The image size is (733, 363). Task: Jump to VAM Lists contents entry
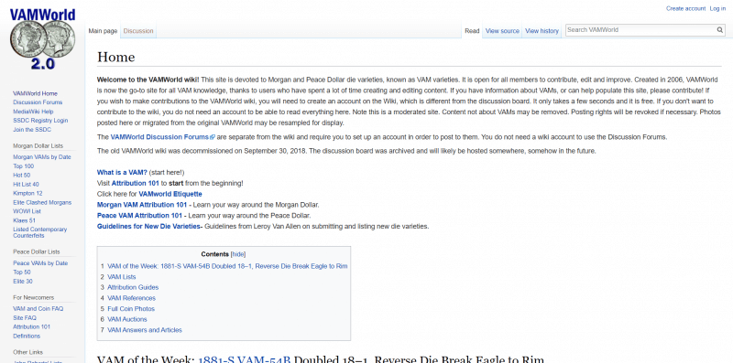[x=122, y=277]
